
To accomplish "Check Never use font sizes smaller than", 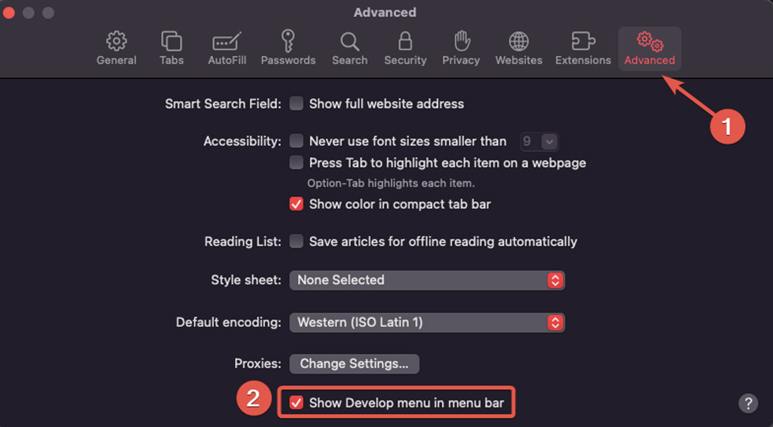I will 296,141.
